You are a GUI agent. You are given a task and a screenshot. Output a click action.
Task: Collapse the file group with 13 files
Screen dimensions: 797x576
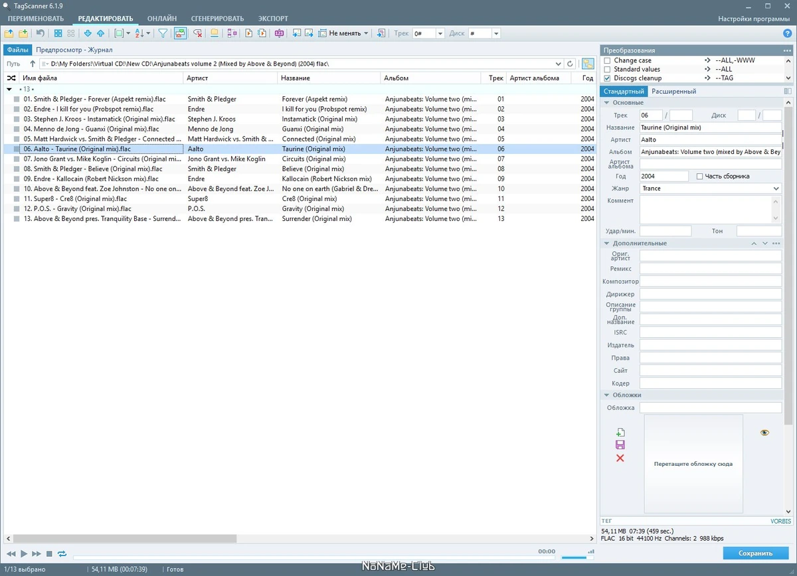(9, 89)
